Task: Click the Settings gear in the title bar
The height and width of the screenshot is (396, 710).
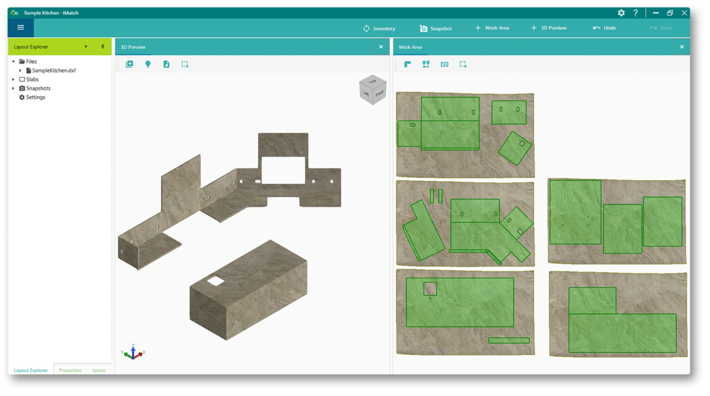Action: [621, 12]
